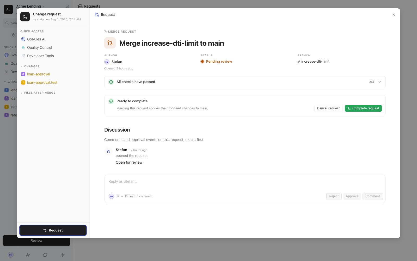Viewport: 417px width, 261px height.
Task: Click the yellow loan-approval.test file icon
Action: click(23, 82)
